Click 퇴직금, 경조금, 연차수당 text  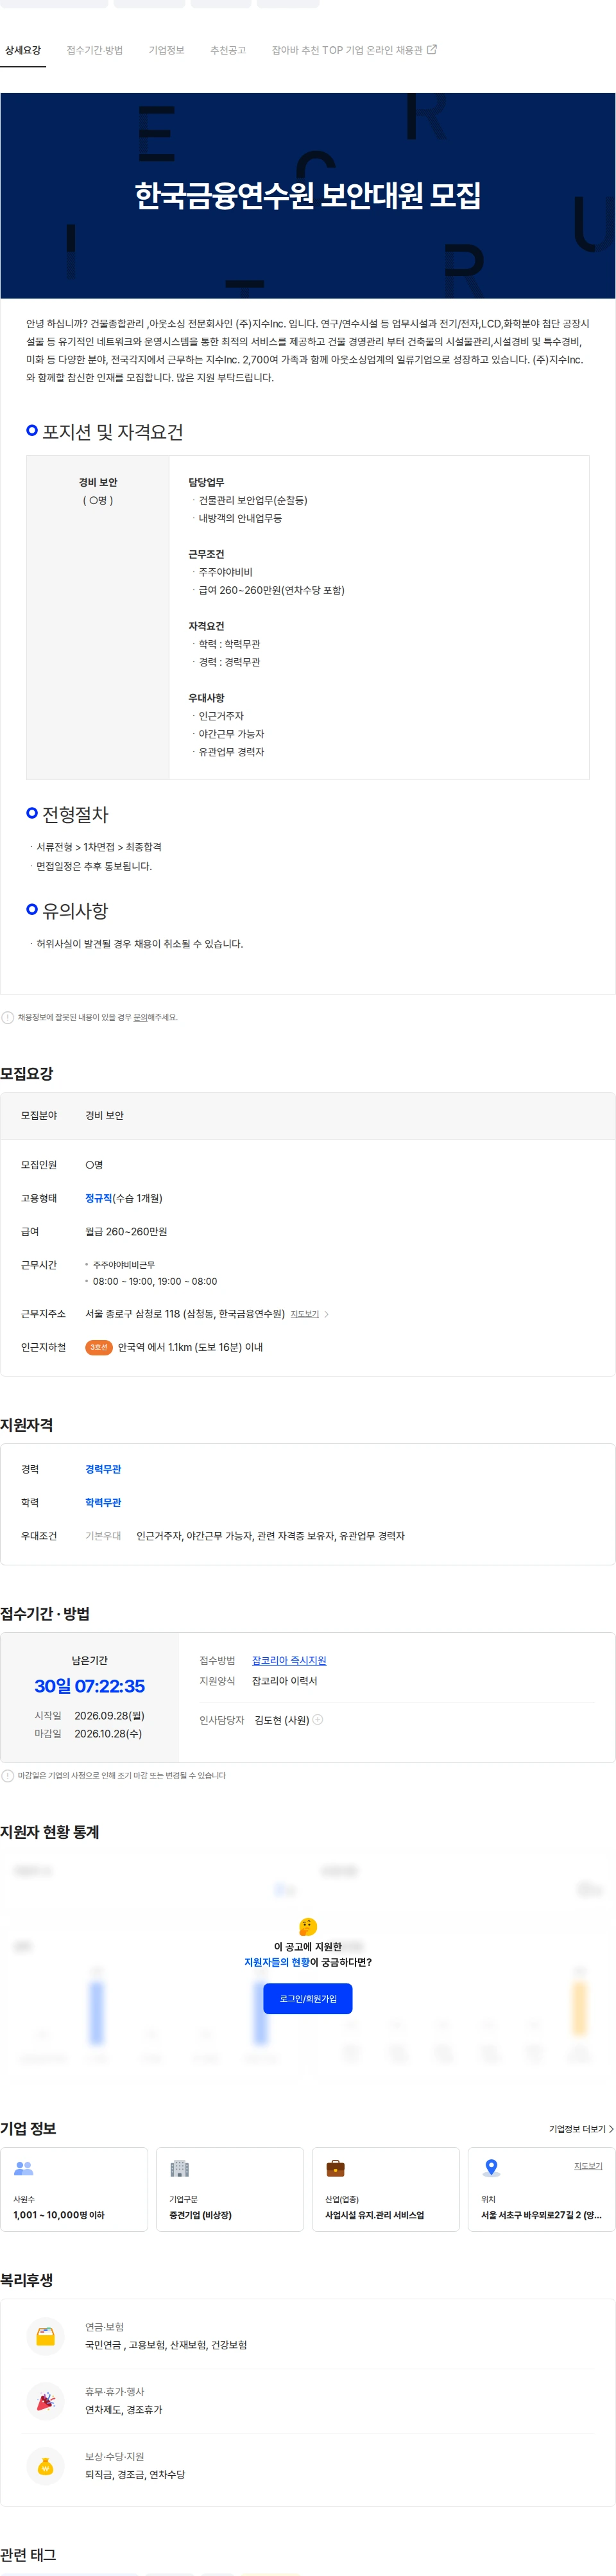[x=135, y=2475]
